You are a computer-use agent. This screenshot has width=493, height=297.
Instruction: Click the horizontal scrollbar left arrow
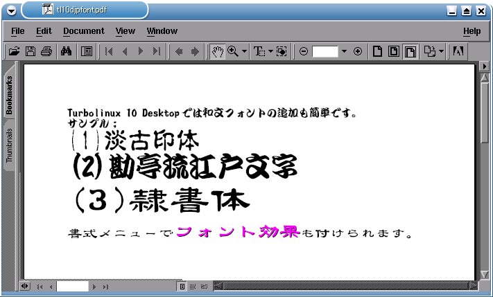(x=218, y=286)
